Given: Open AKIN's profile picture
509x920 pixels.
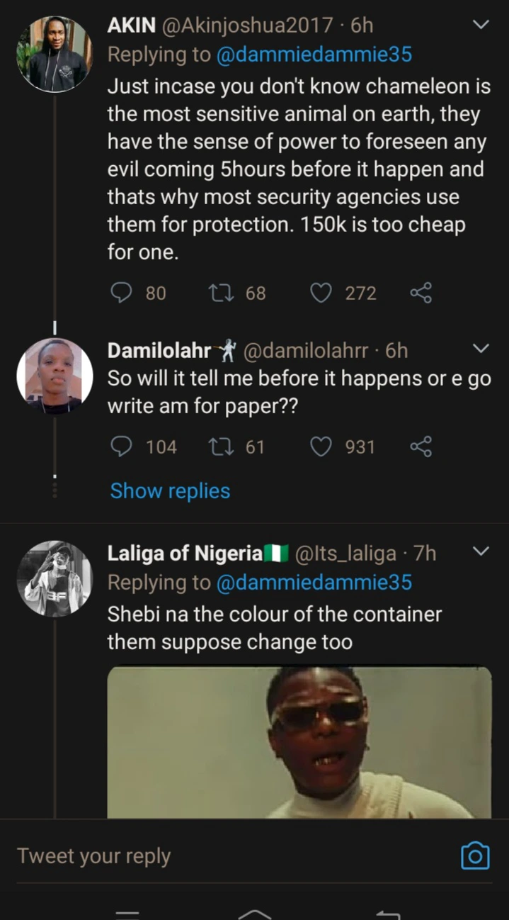Looking at the screenshot, I should click(55, 55).
